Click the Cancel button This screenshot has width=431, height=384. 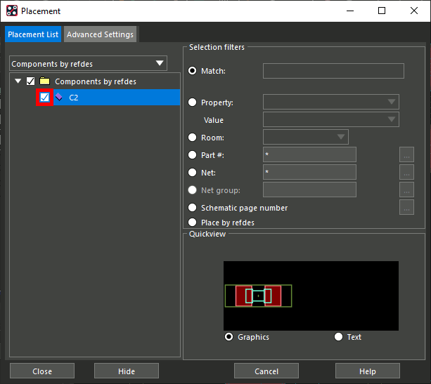point(266,371)
